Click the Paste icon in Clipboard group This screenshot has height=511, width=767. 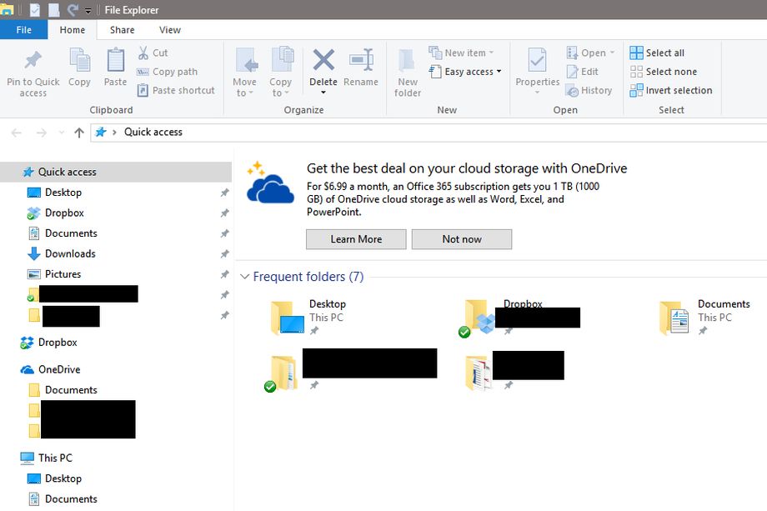115,61
